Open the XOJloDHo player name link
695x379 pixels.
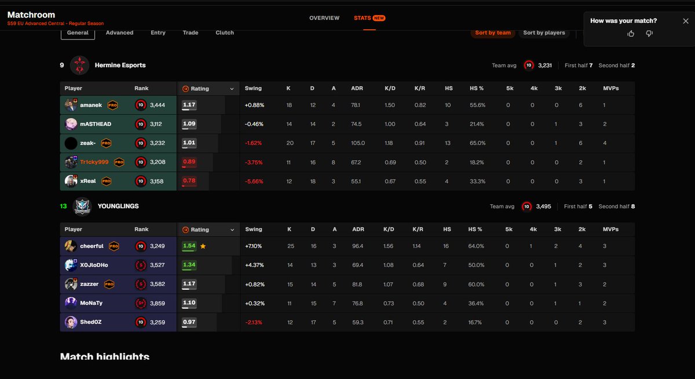tap(94, 265)
